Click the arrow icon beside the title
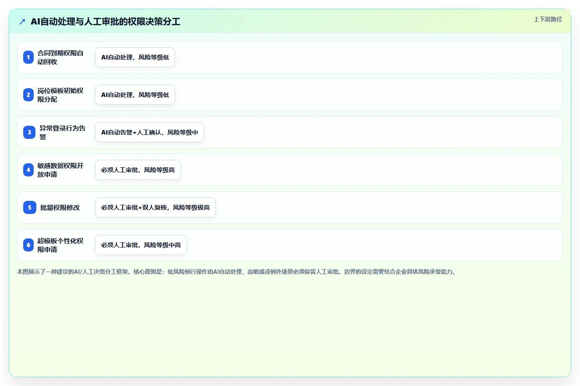Screen dimensions: 580x386 pyautogui.click(x=22, y=21)
